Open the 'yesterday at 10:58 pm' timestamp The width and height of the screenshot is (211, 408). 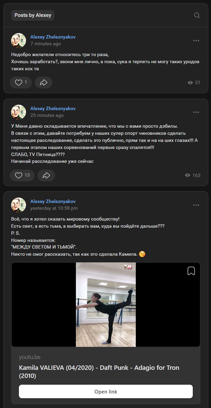point(54,208)
